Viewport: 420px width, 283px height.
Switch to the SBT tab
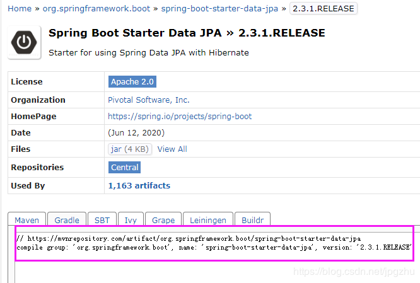point(102,220)
